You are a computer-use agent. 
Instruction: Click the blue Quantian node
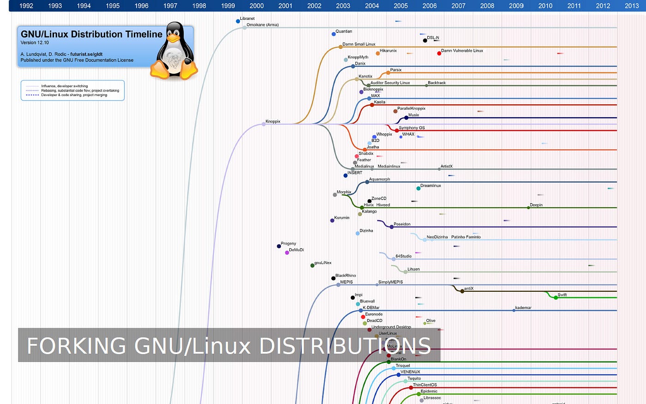[334, 34]
